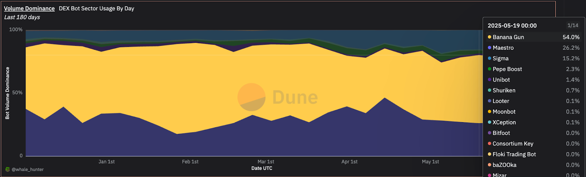
Task: Click the Date UTC axis title
Action: click(262, 168)
